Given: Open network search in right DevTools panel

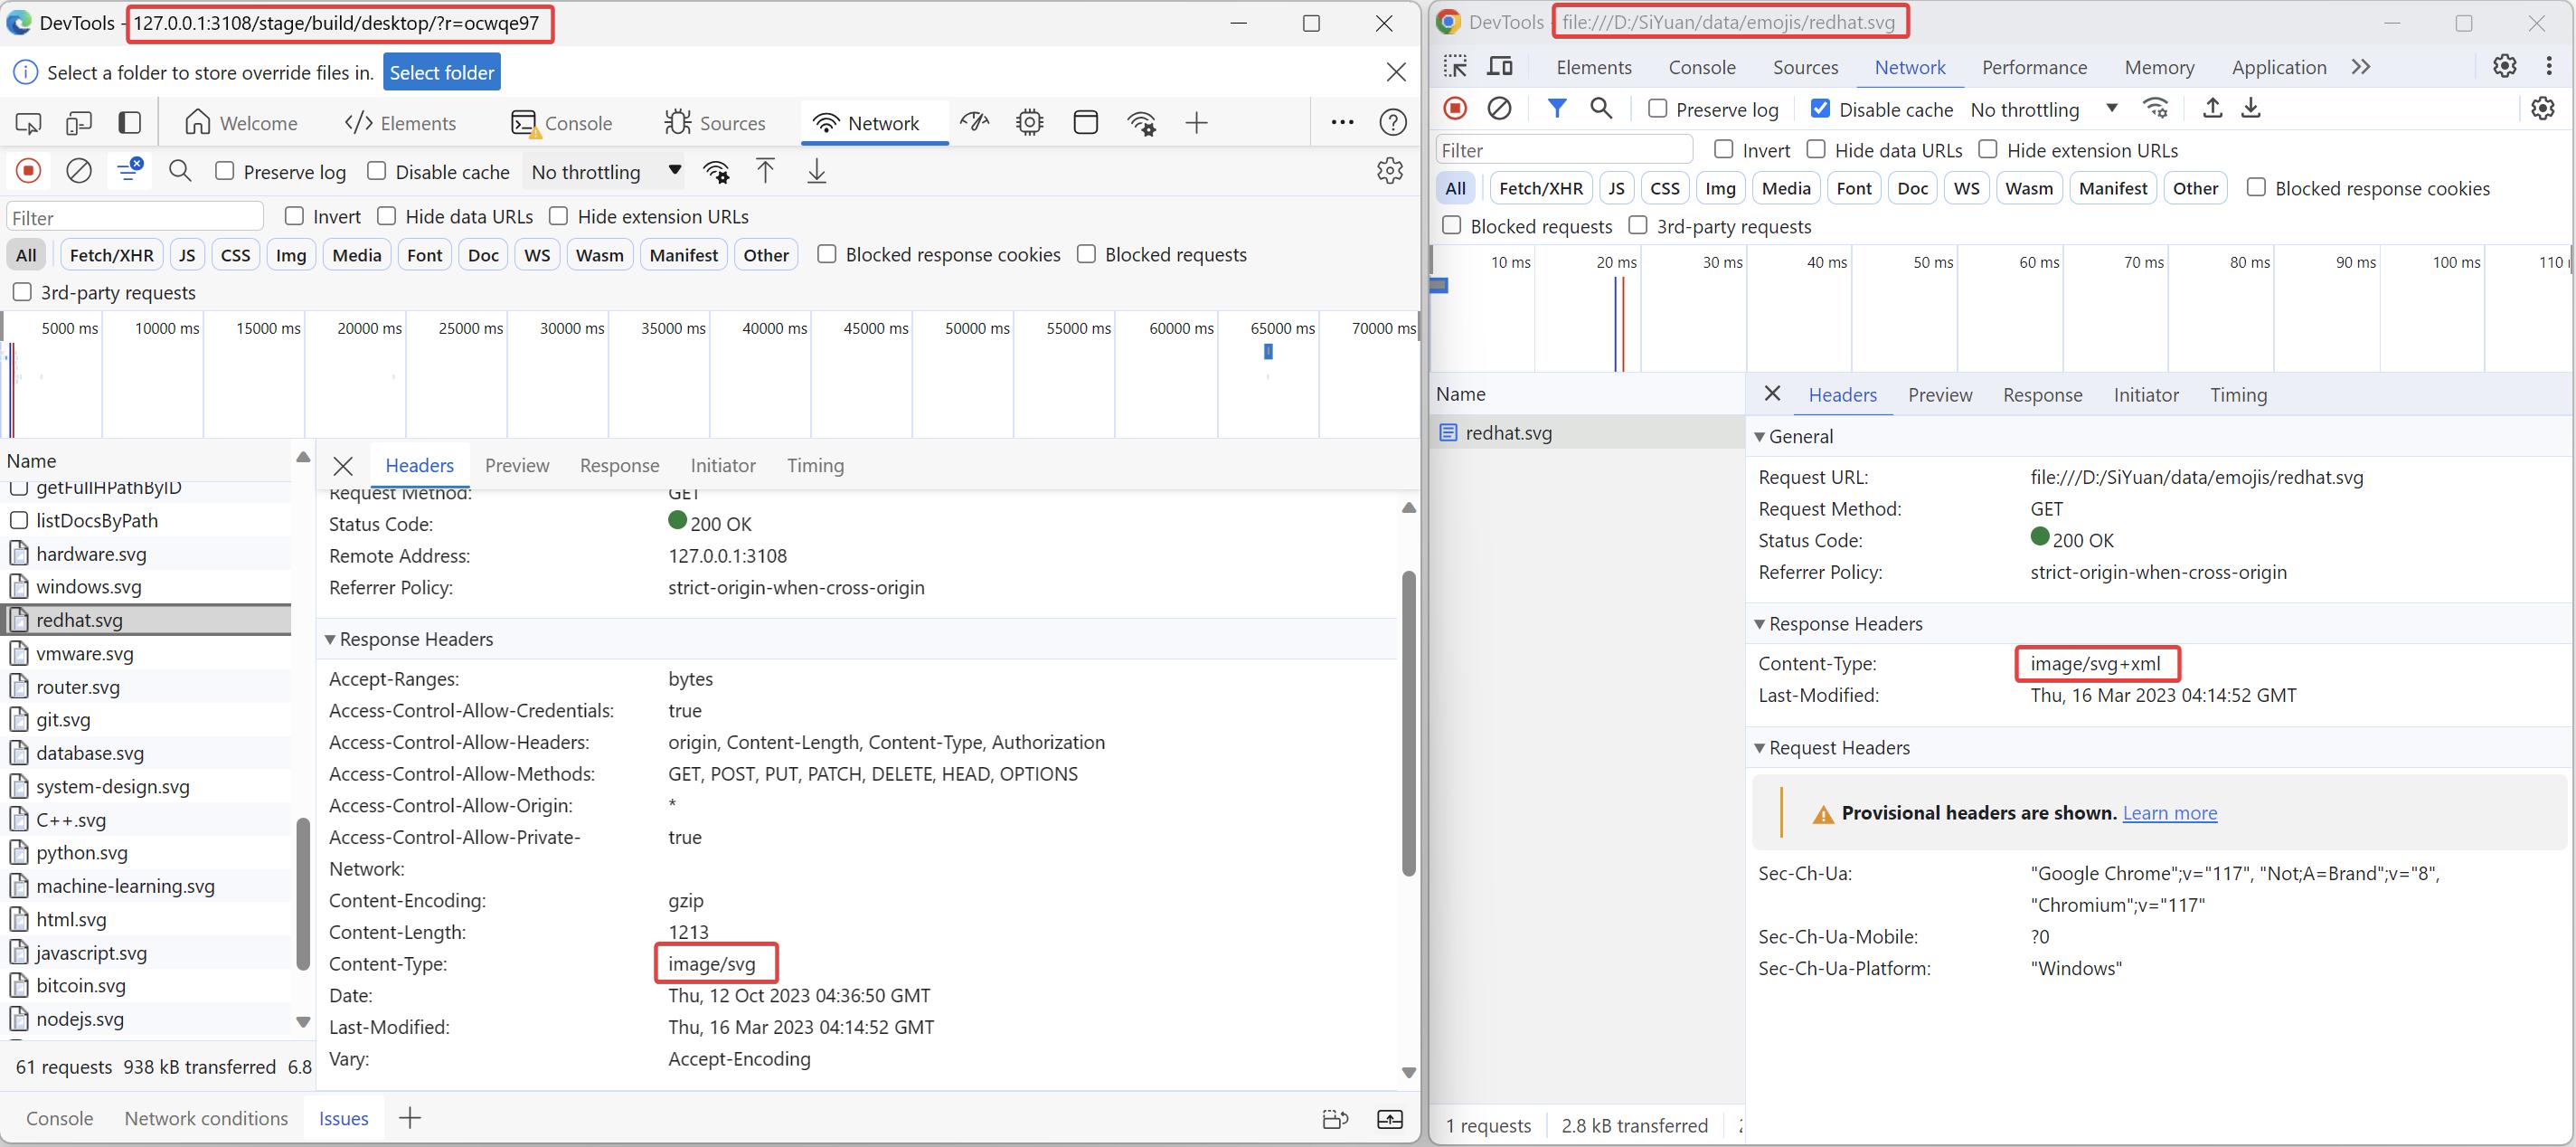Looking at the screenshot, I should [1601, 108].
